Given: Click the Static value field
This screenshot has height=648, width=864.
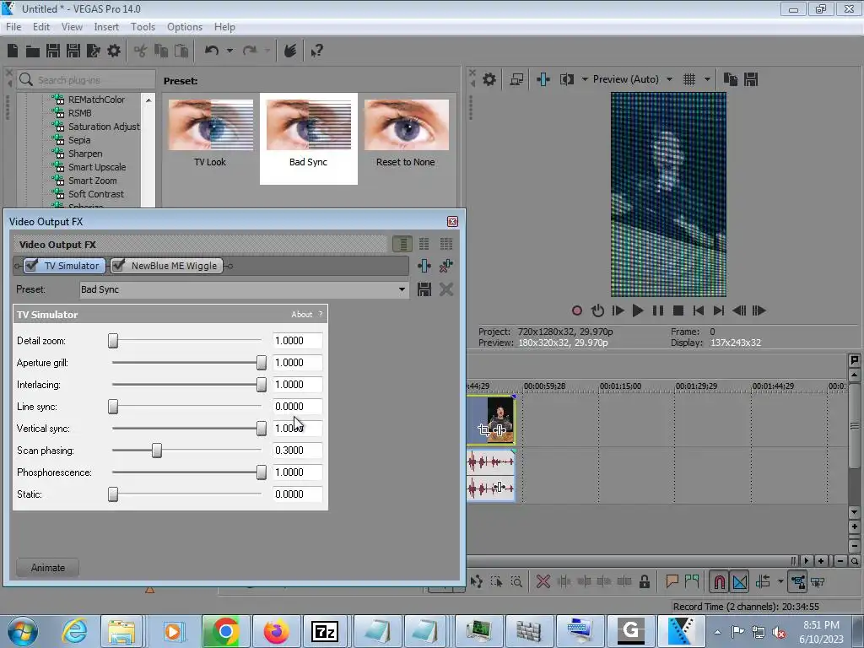Looking at the screenshot, I should click(298, 494).
